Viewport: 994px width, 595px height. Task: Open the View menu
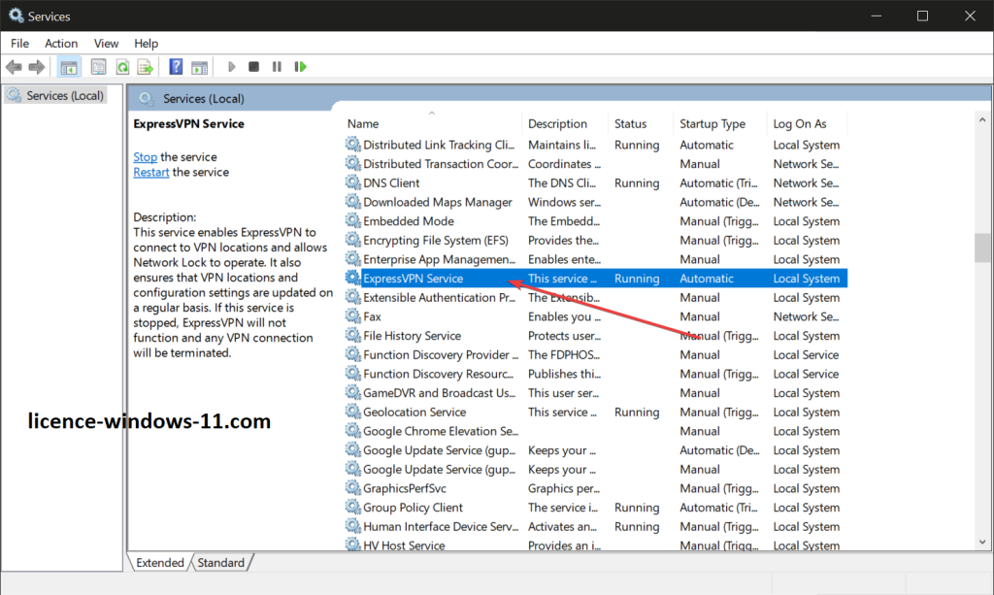click(107, 44)
